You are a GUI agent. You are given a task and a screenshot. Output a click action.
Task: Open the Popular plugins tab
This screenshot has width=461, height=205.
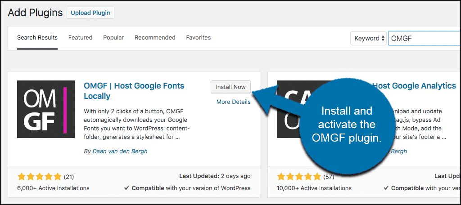(113, 38)
